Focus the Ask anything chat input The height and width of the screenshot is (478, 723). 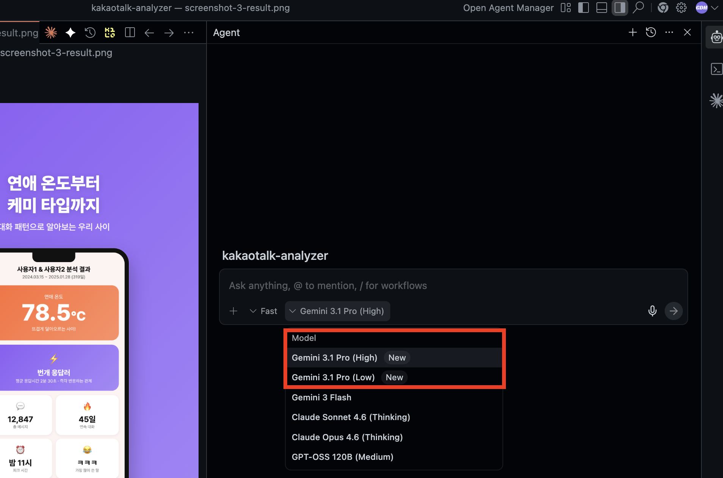point(453,286)
